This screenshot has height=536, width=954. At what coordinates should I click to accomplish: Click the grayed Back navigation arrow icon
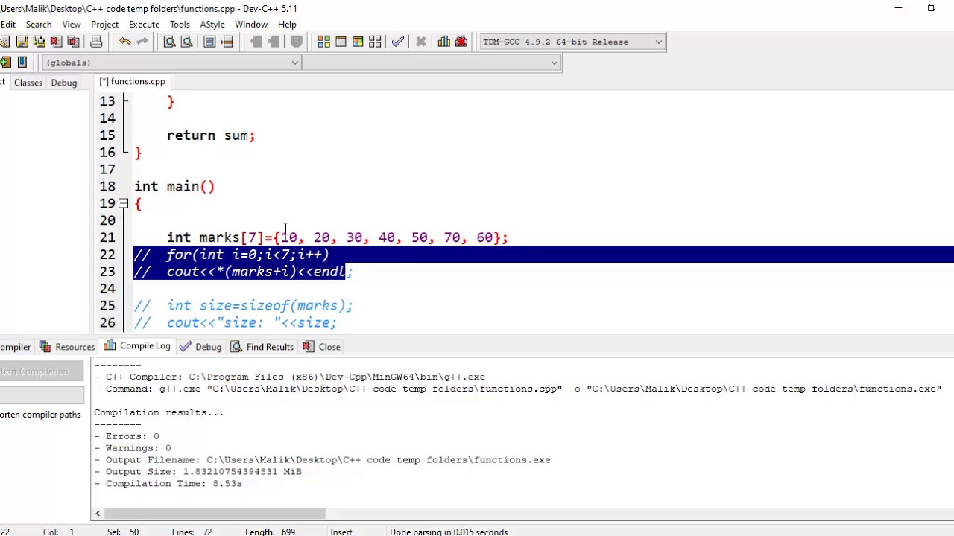[x=256, y=42]
